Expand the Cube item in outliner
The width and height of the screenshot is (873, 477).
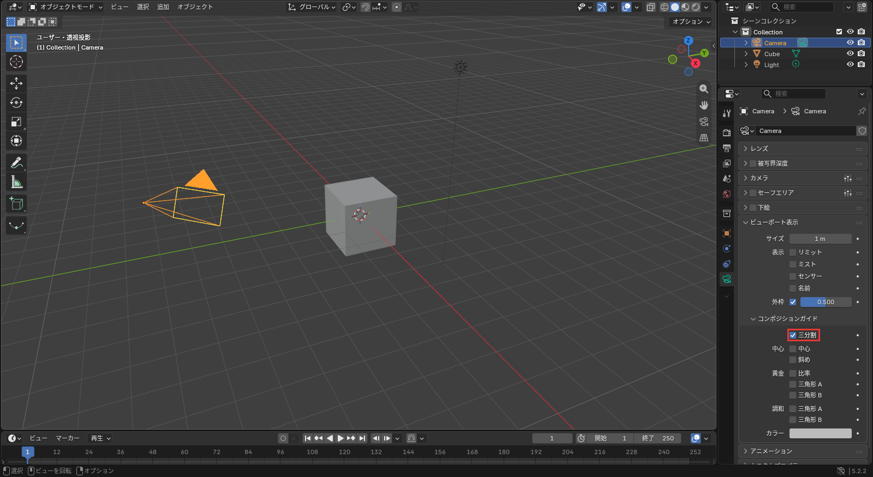click(746, 54)
